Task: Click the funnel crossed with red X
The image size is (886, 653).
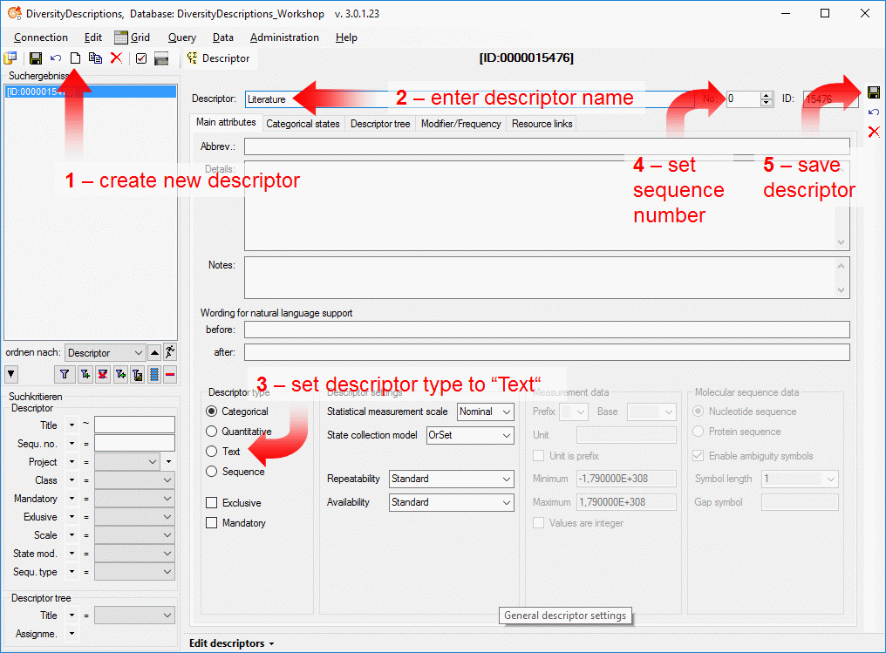Action: coord(103,374)
